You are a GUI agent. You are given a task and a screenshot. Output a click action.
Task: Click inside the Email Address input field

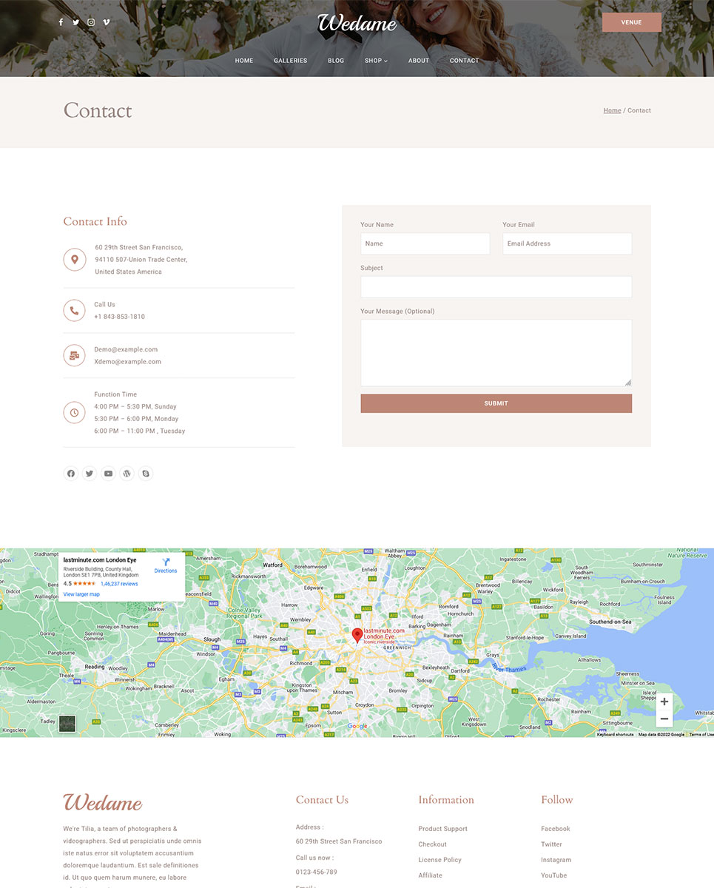click(567, 243)
